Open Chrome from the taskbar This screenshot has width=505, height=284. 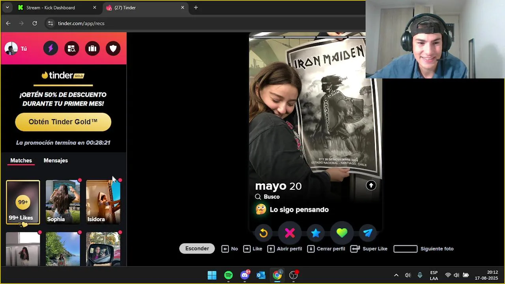277,275
